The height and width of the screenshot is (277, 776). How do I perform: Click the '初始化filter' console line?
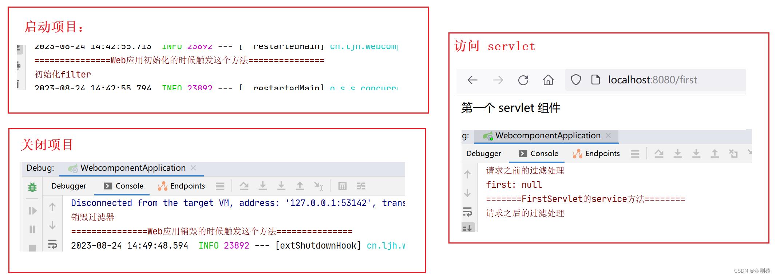point(63,75)
